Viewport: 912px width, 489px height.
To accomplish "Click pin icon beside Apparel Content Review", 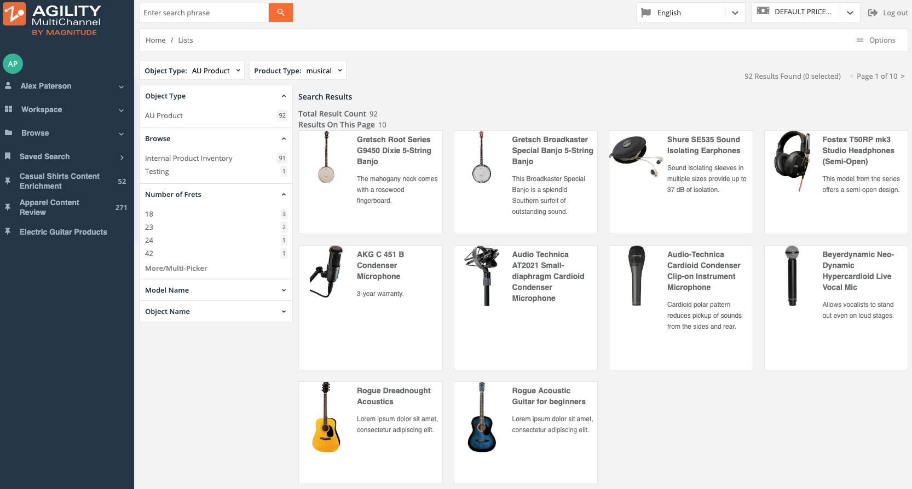I will pyautogui.click(x=8, y=207).
